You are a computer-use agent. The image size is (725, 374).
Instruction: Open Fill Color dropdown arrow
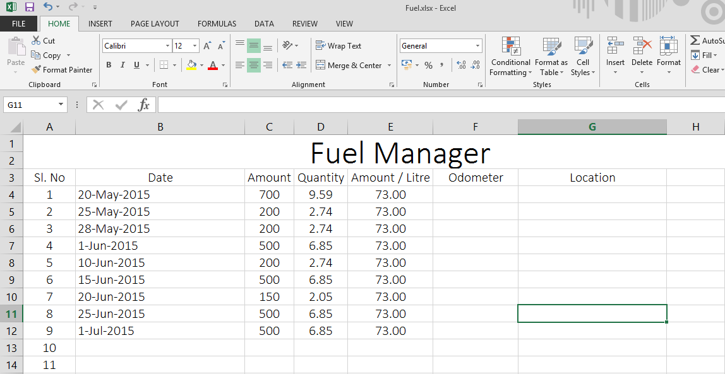coord(201,65)
